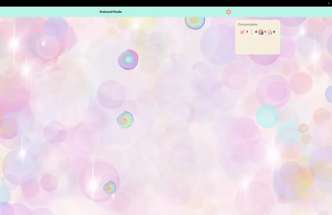This screenshot has height=215, width=332.
Task: Pop the smallest rainbow bubble near the bottom
Action: (x=110, y=187)
